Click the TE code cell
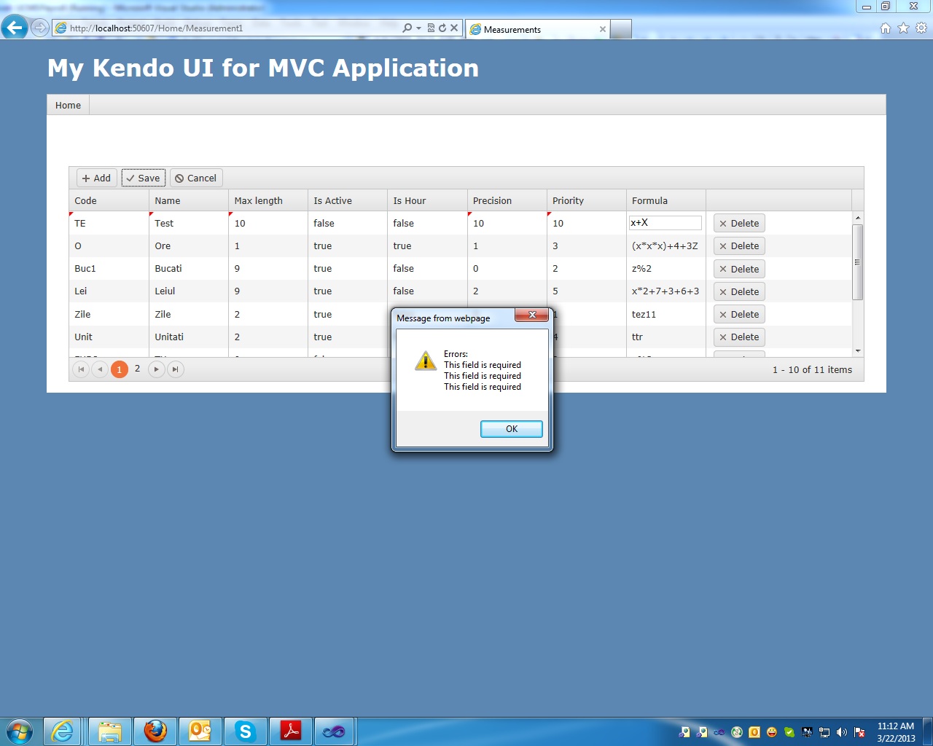Viewport: 933px width, 746px height. tap(109, 223)
